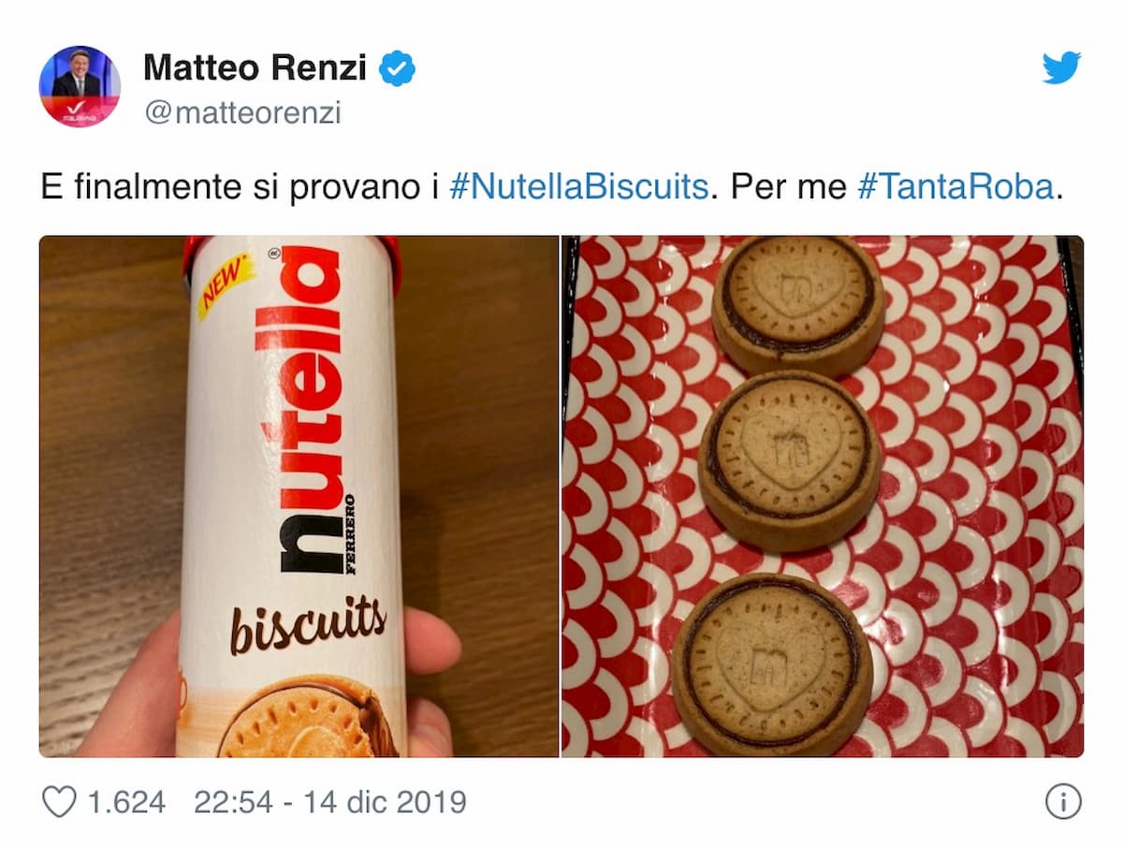1123x847 pixels.
Task: Enlarge the photo of biscuits on red plate
Action: click(x=823, y=496)
